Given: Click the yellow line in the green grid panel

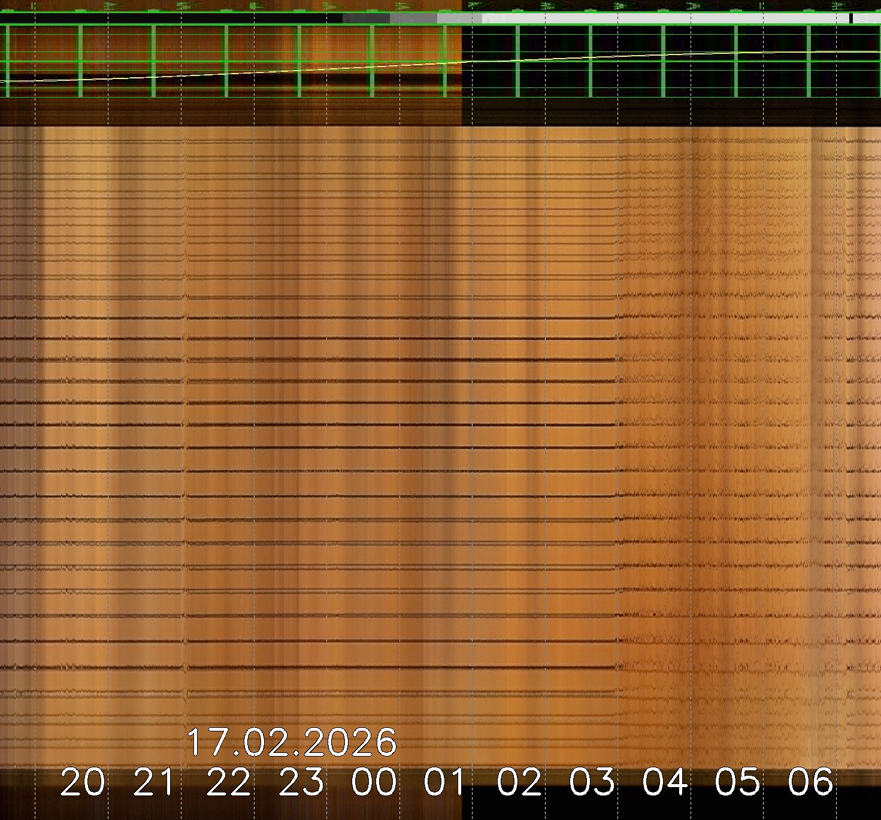Looking at the screenshot, I should (x=240, y=72).
